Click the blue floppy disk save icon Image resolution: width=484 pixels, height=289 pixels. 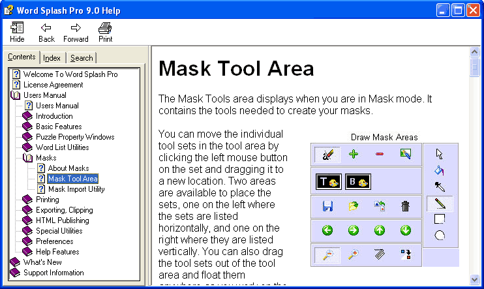[327, 206]
